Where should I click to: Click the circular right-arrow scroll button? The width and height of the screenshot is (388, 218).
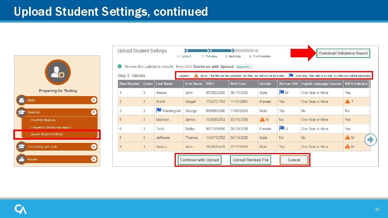pos(371,140)
